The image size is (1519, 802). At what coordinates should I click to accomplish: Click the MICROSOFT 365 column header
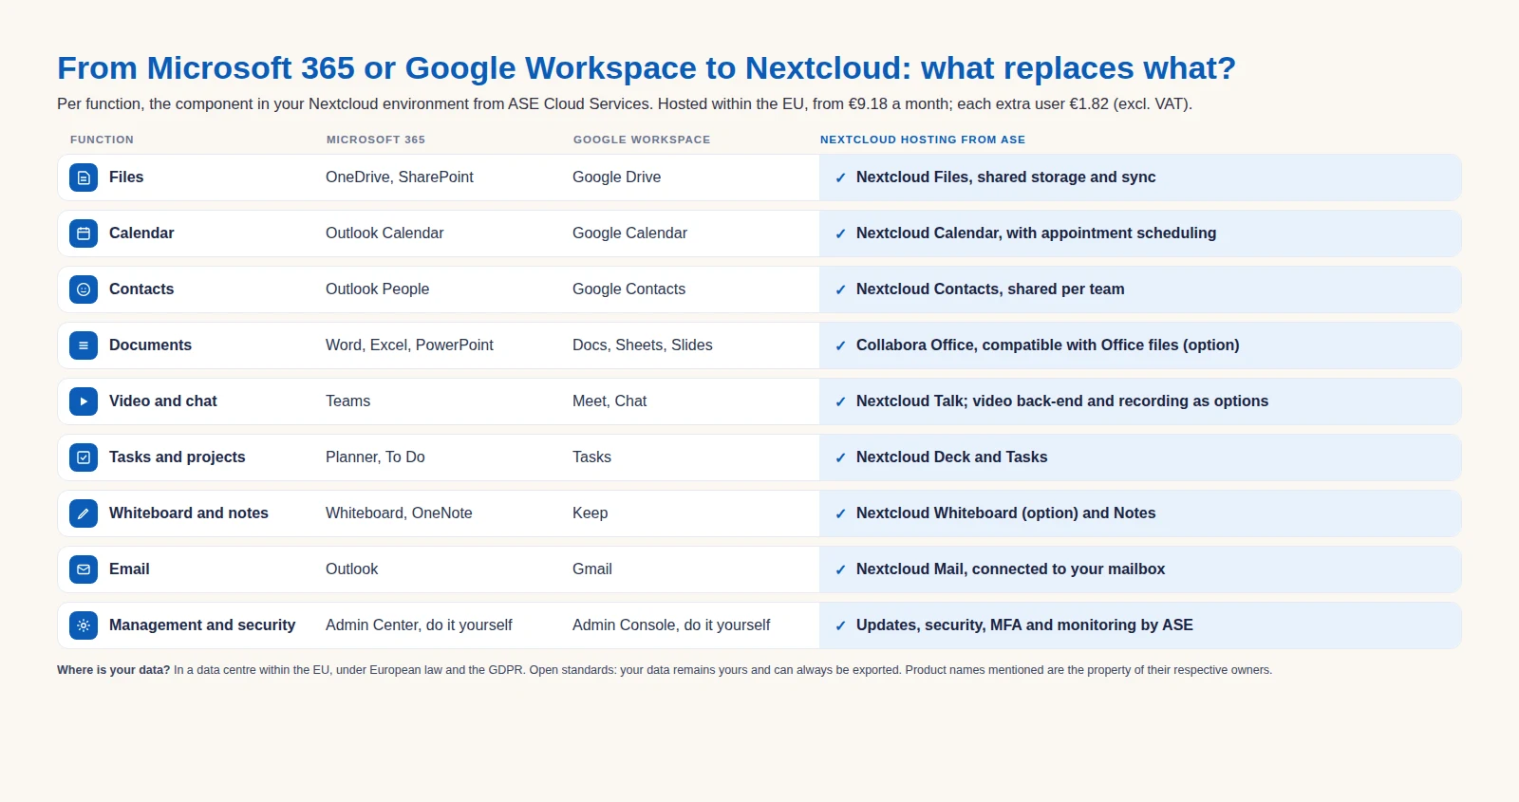(376, 140)
